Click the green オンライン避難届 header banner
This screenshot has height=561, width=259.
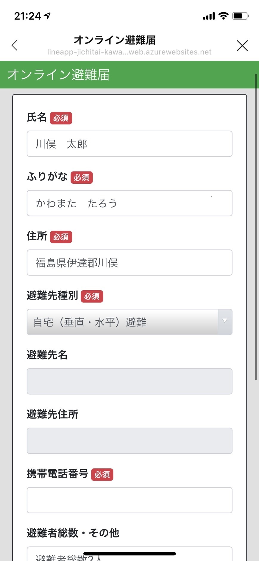[129, 75]
